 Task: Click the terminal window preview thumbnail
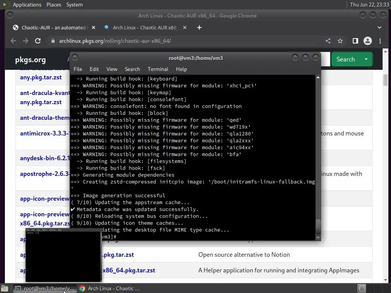[x=63, y=255]
